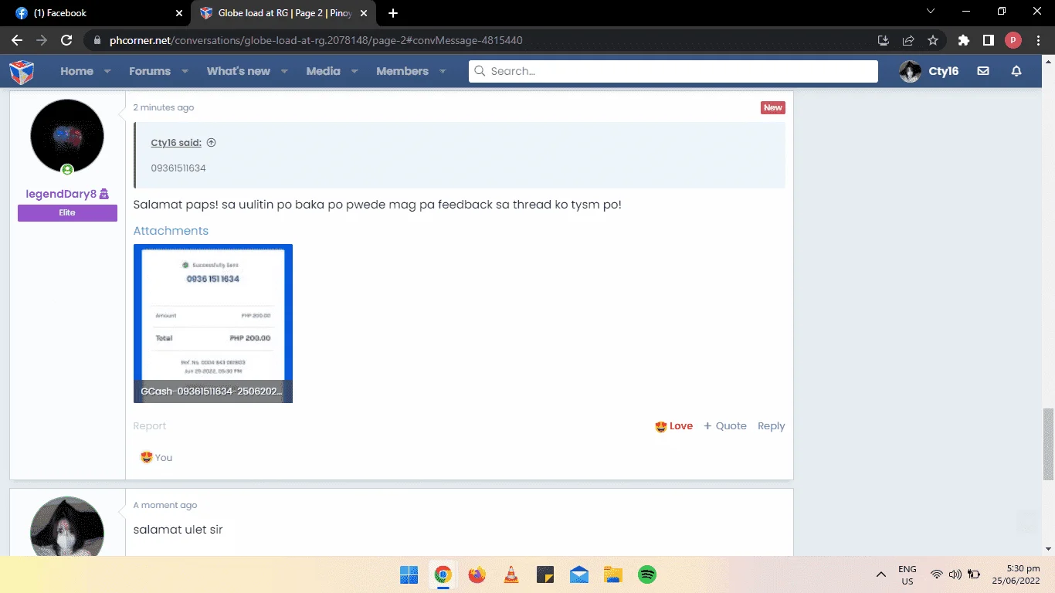Viewport: 1055px width, 593px height.
Task: Reply to legendDary8's message
Action: [771, 426]
